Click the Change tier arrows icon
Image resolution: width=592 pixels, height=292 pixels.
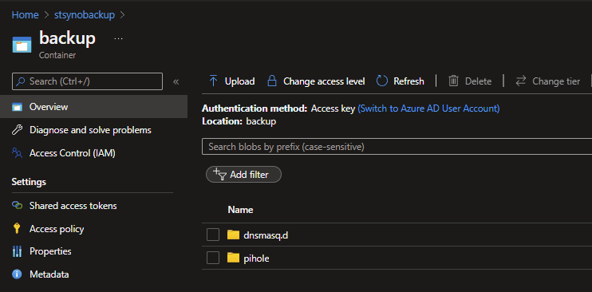(x=521, y=81)
